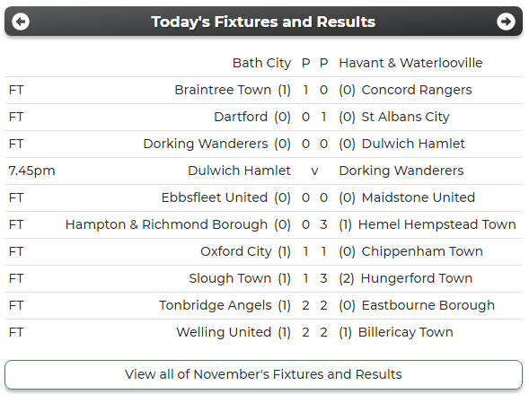This screenshot has width=529, height=403.
Task: Go to previous day's fixtures arrow
Action: [21, 22]
